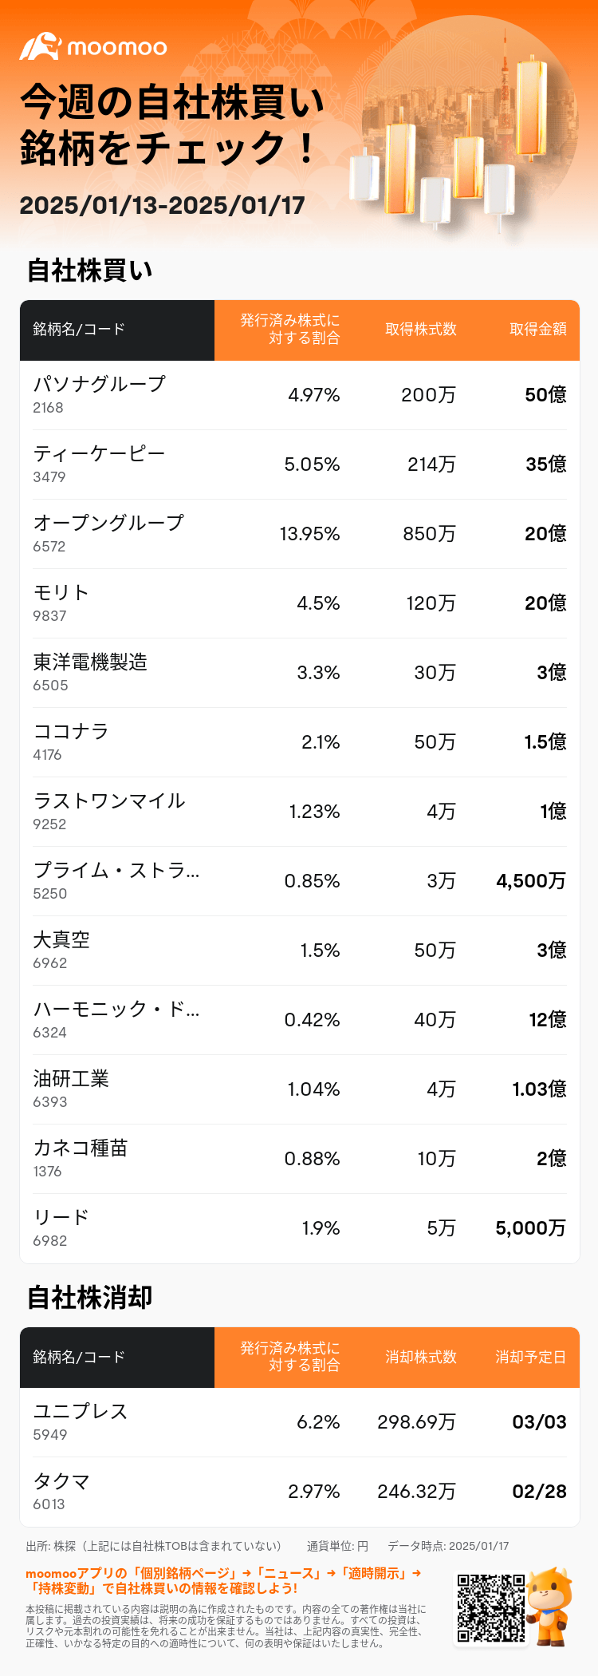
Task: Open the truncated プライム・ストラ… 5250 entry
Action: (x=300, y=881)
